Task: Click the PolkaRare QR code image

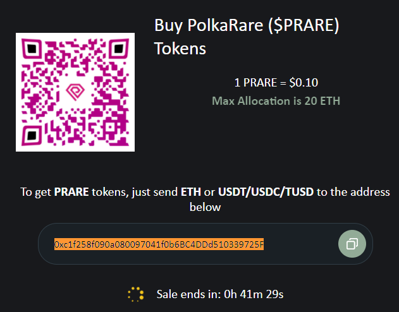Action: coord(75,92)
